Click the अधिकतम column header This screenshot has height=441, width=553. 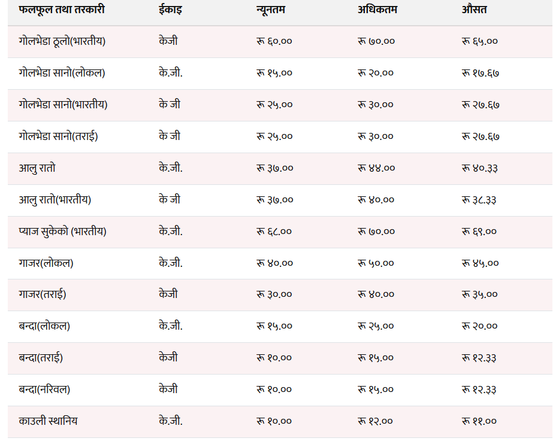[377, 10]
